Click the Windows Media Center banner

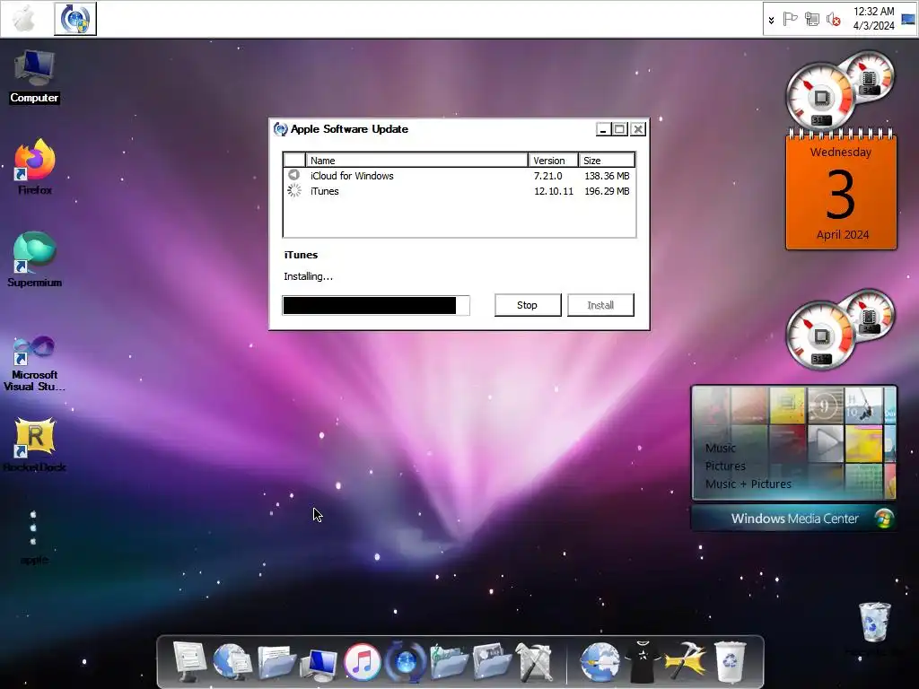coord(794,519)
